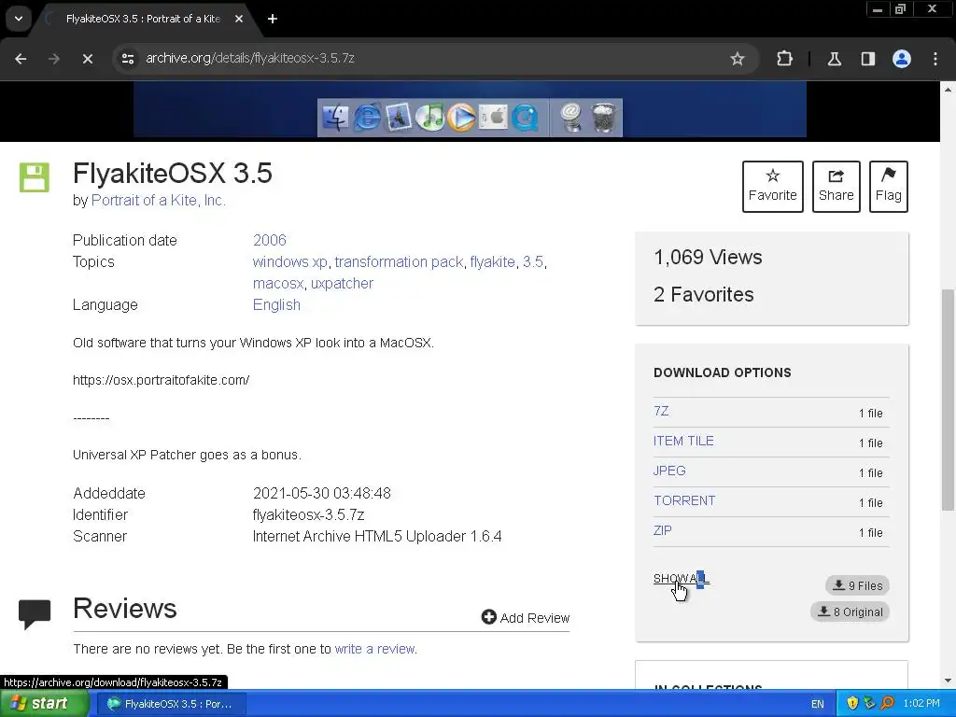Click the EN language indicator
This screenshot has width=956, height=717.
[x=817, y=704]
